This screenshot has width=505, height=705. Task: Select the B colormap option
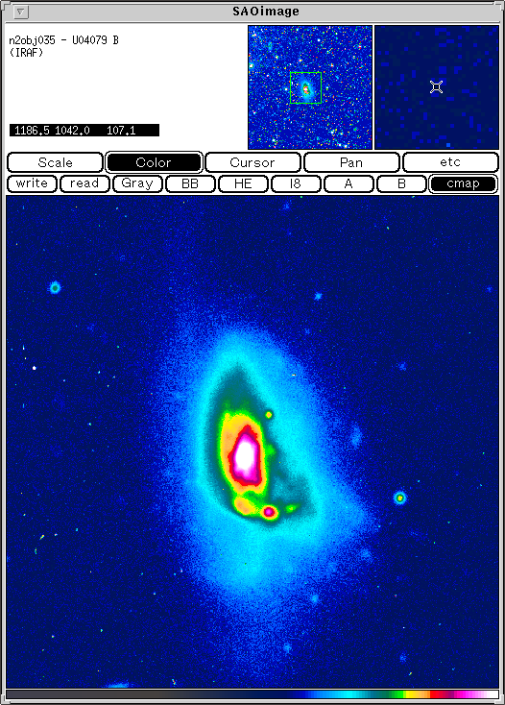[x=401, y=183]
